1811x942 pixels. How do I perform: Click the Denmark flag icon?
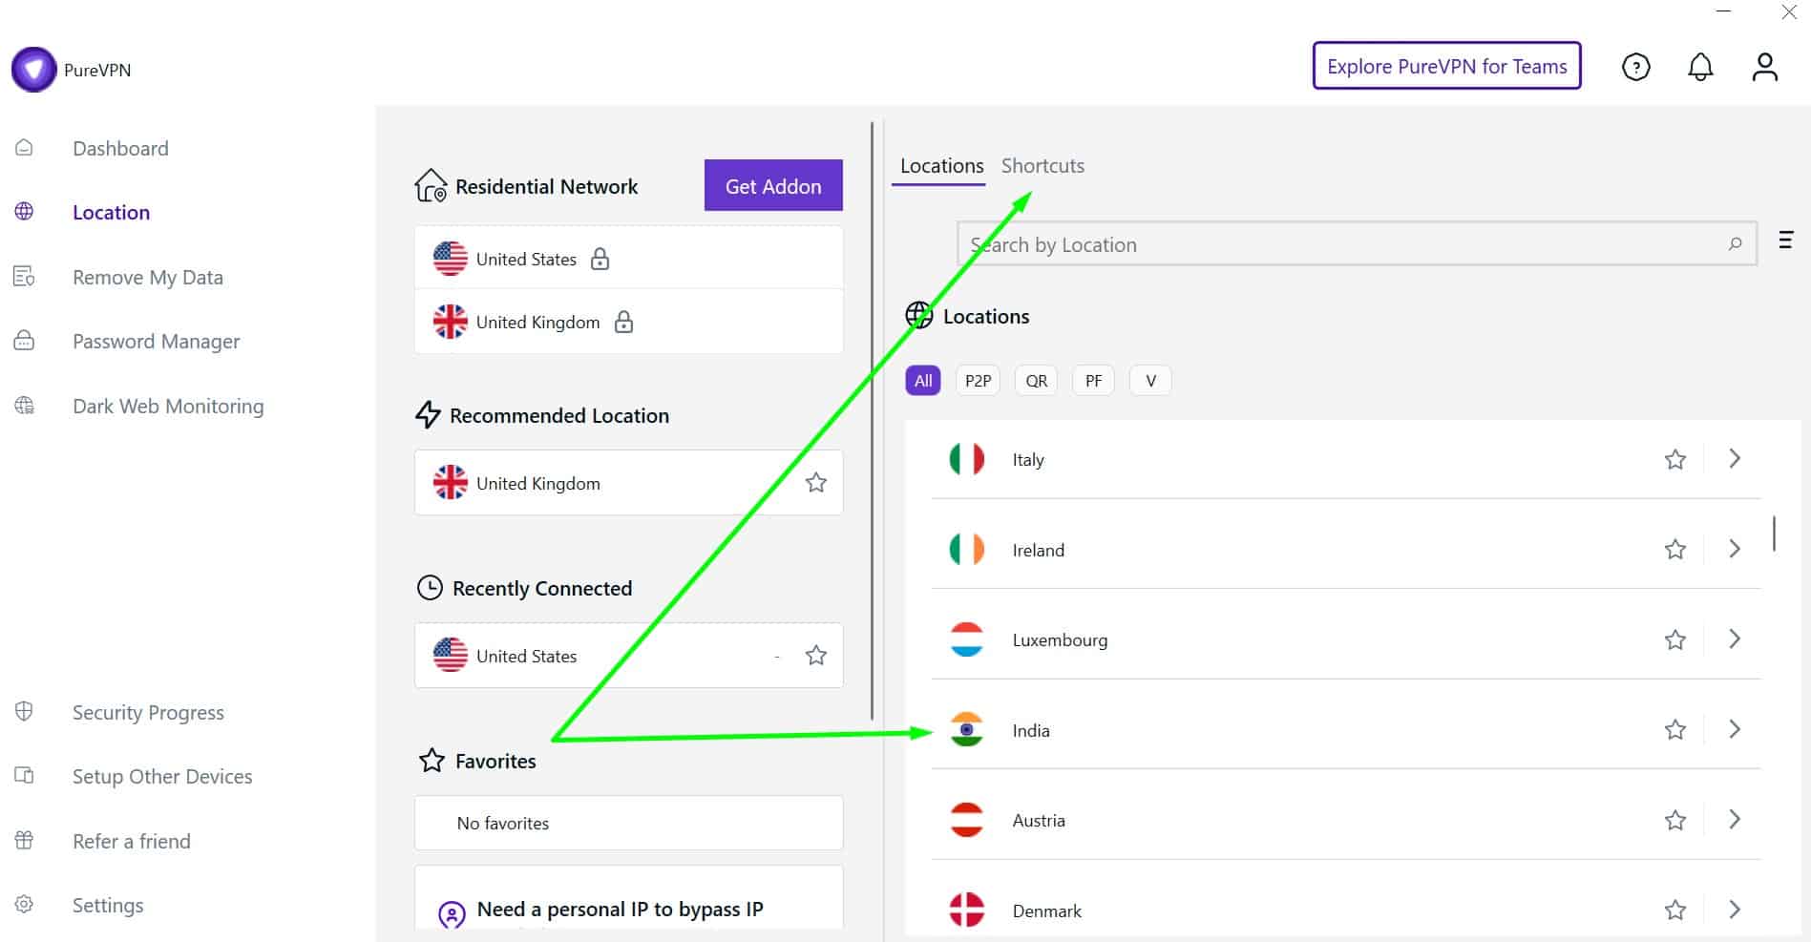click(x=966, y=911)
